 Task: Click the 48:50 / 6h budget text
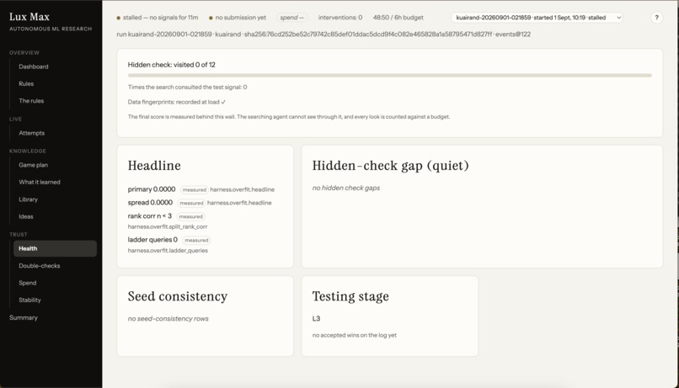point(398,18)
